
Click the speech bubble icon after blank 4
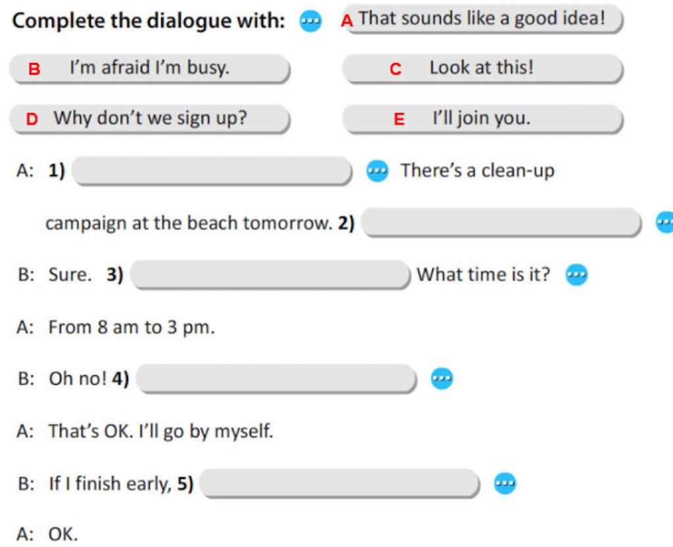442,378
